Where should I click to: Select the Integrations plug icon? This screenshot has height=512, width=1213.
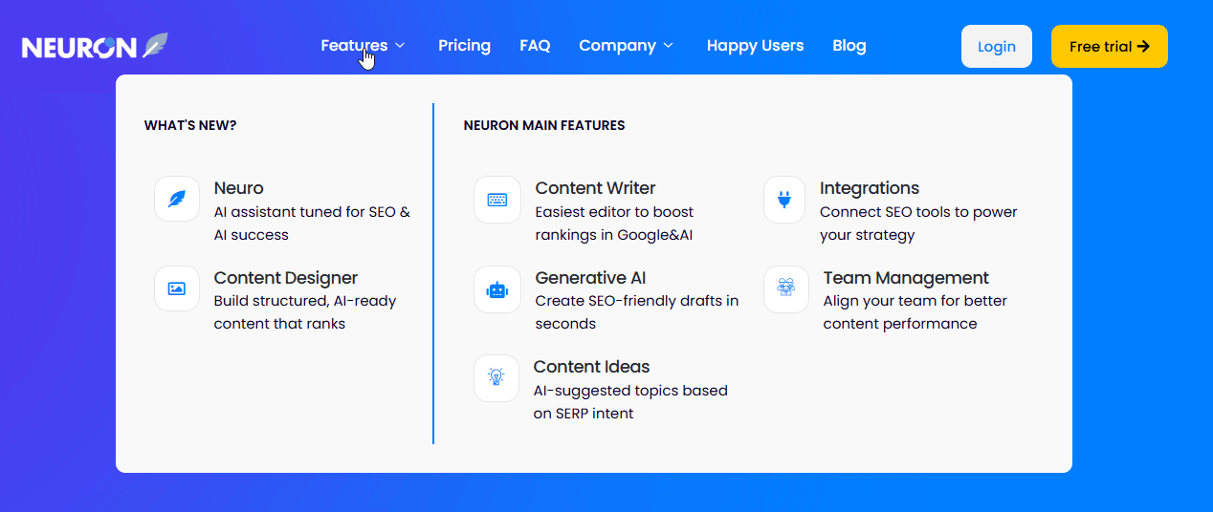point(785,200)
